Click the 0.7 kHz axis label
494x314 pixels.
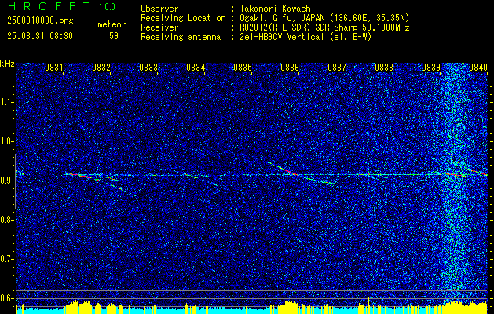(x=6, y=259)
